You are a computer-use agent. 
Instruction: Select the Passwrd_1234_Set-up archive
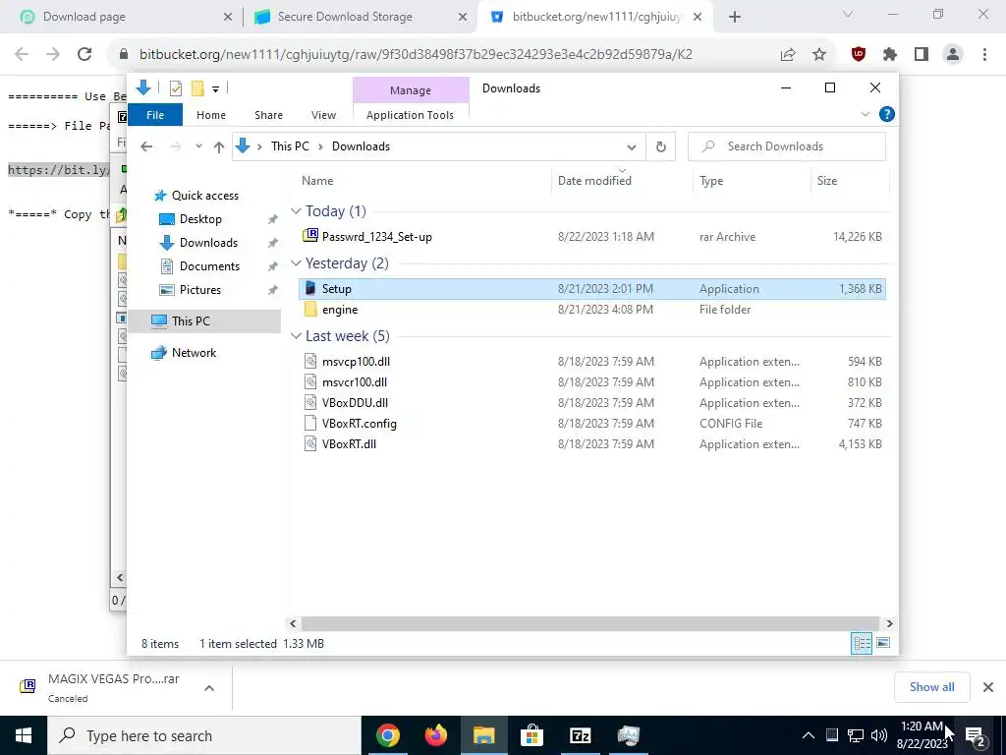pos(592,237)
